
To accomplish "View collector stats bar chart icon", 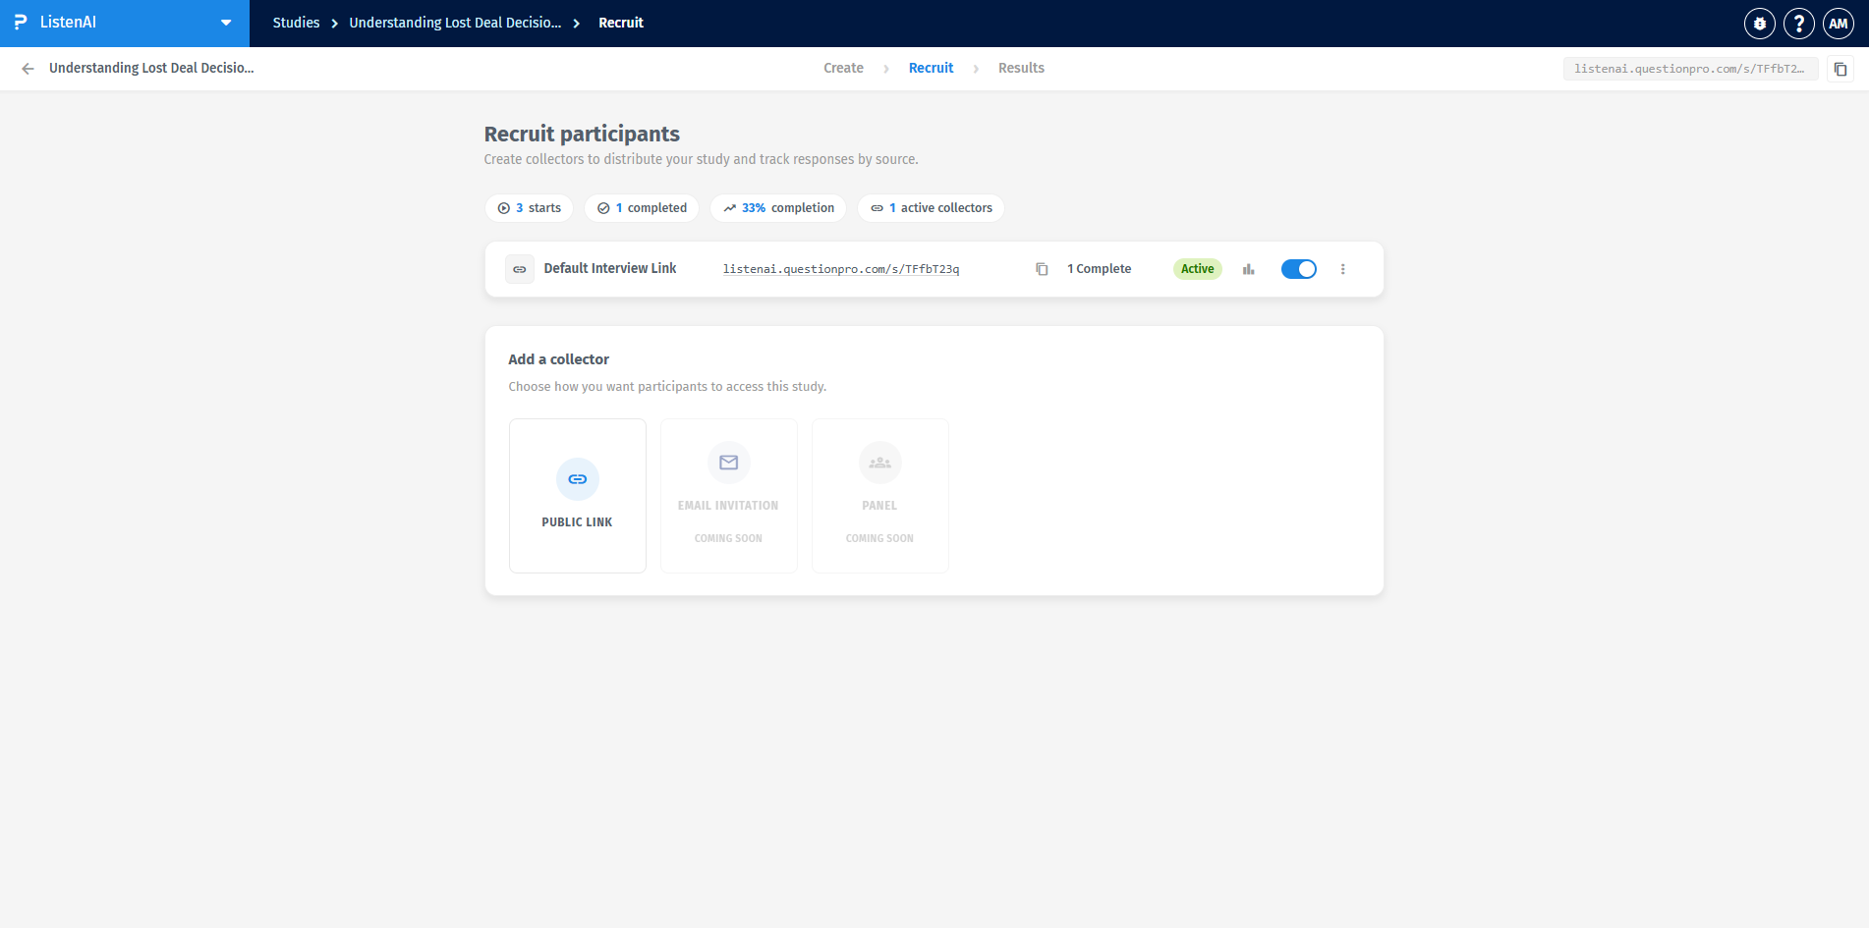I will click(x=1248, y=269).
